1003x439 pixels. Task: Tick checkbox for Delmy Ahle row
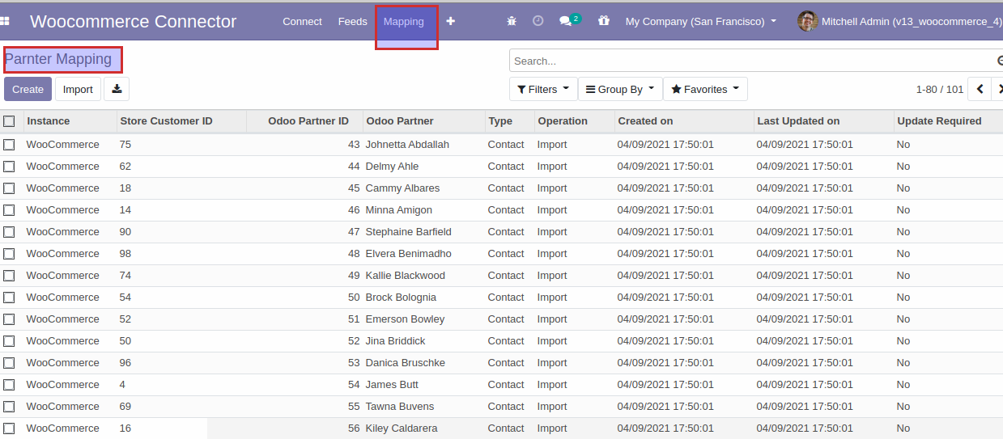pyautogui.click(x=9, y=167)
